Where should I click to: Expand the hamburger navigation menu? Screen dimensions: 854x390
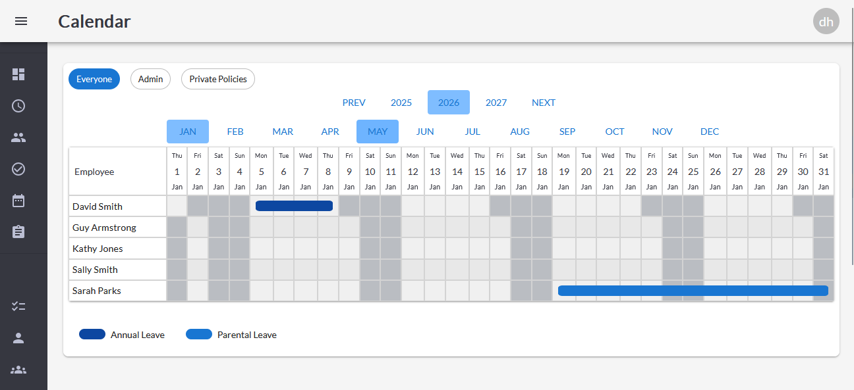click(21, 21)
